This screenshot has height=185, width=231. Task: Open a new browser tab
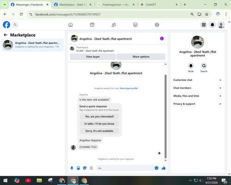(185, 5)
